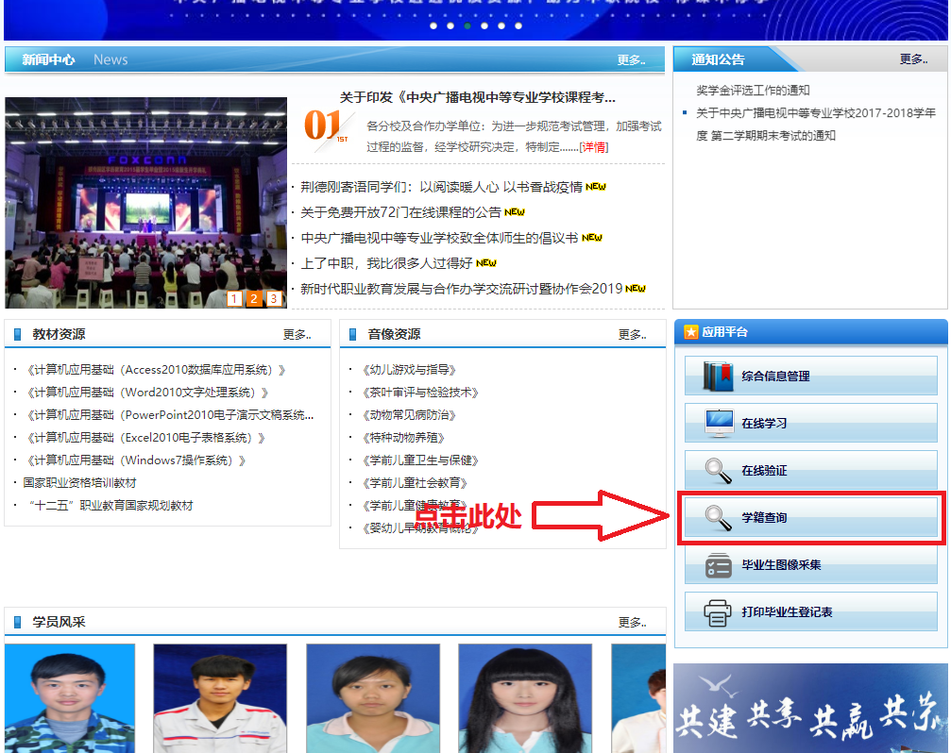Click the checklist icon for 毕业生图像采集
The width and height of the screenshot is (951, 753).
(x=719, y=564)
